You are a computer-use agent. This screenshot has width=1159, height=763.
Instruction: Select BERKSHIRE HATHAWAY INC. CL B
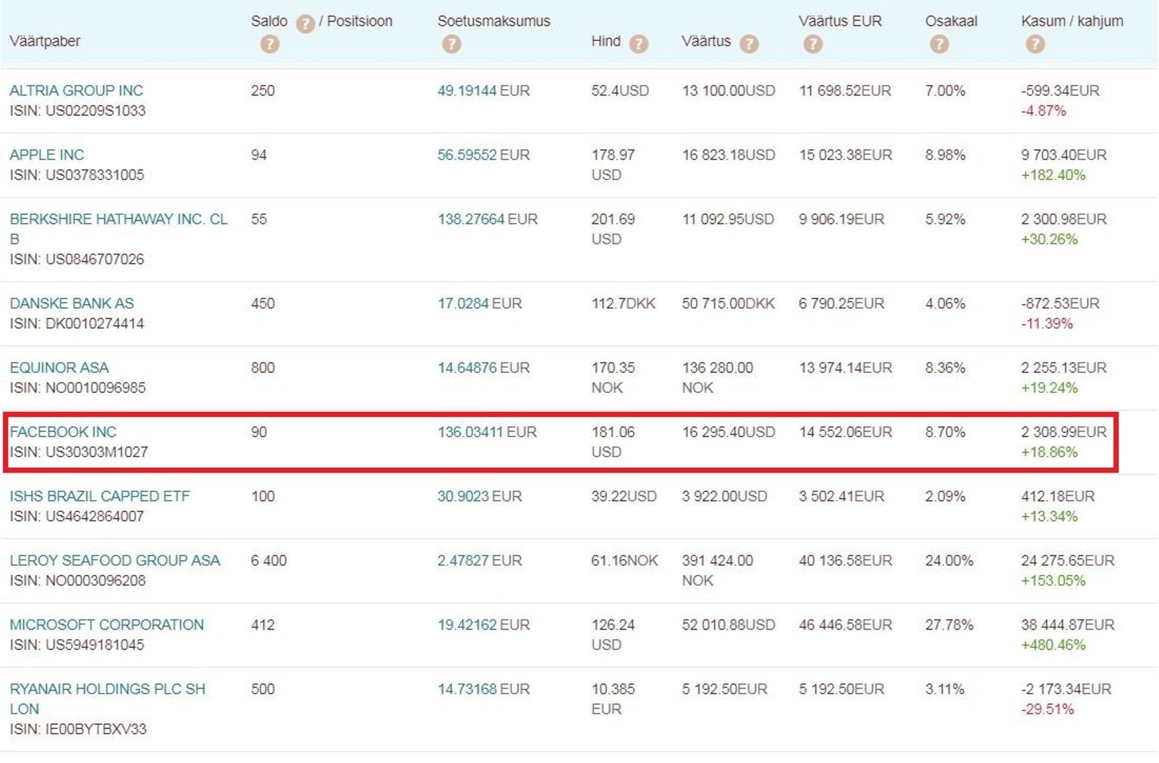118,220
